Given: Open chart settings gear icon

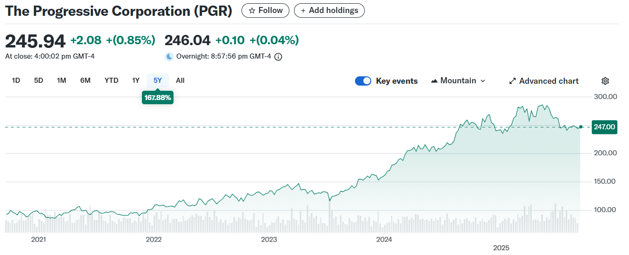Looking at the screenshot, I should [605, 81].
